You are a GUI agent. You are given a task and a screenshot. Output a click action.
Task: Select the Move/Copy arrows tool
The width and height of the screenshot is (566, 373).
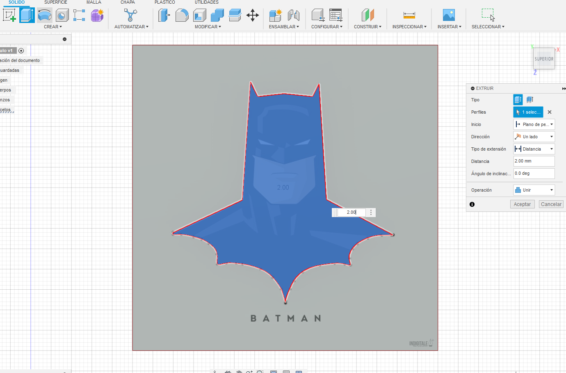click(x=253, y=15)
